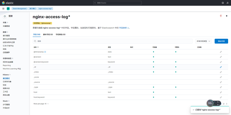Edit the _index field pencil
This screenshot has height=115, width=231.
(x=221, y=72)
